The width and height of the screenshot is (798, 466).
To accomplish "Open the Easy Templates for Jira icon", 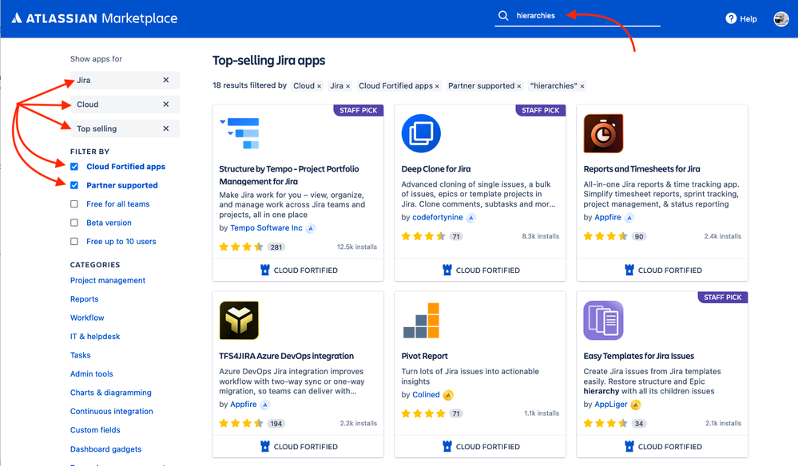I will point(603,320).
